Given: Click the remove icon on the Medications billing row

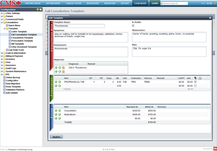Looking at the screenshot, I should (56, 114).
